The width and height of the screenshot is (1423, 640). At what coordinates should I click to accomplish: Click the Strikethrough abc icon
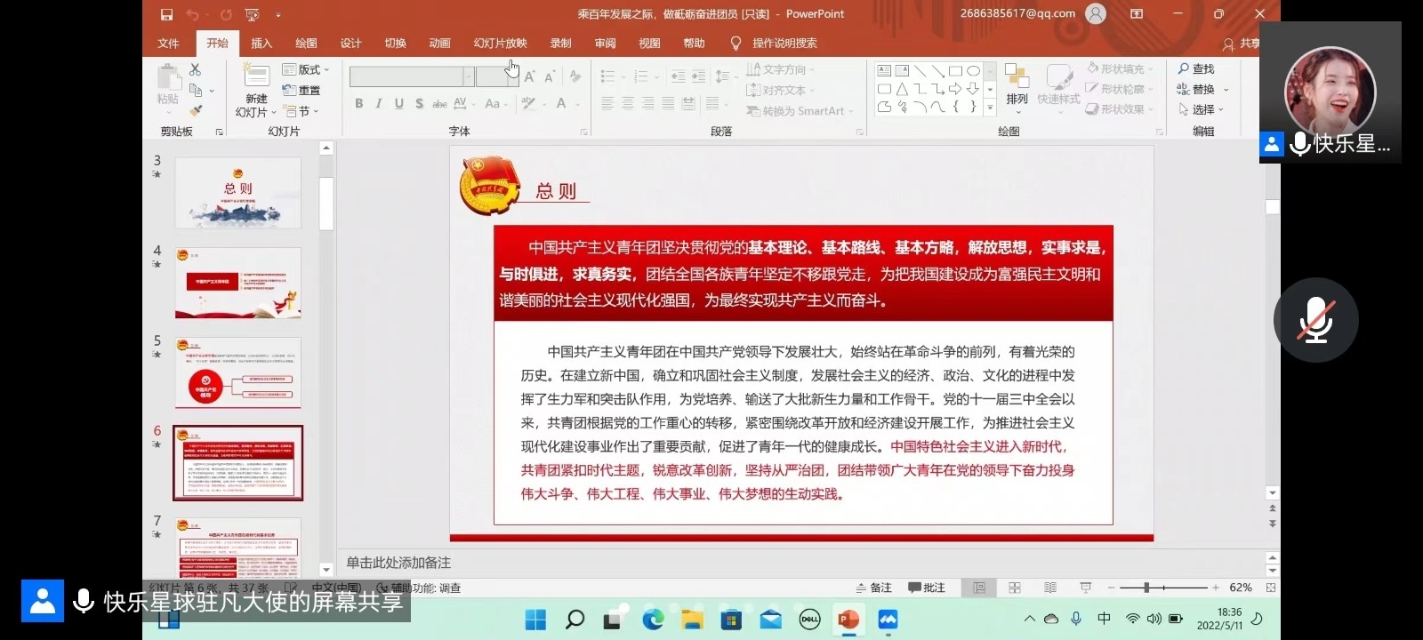pyautogui.click(x=439, y=104)
